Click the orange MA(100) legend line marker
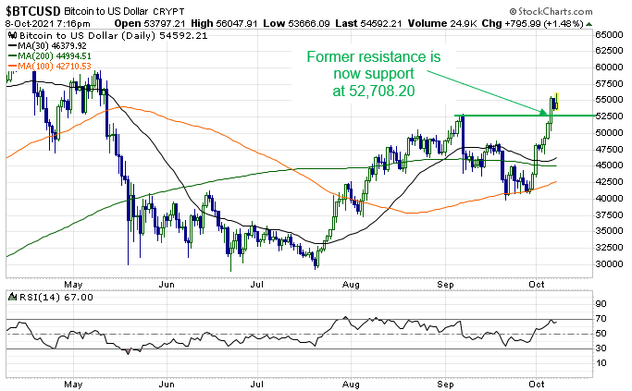 pos(13,66)
